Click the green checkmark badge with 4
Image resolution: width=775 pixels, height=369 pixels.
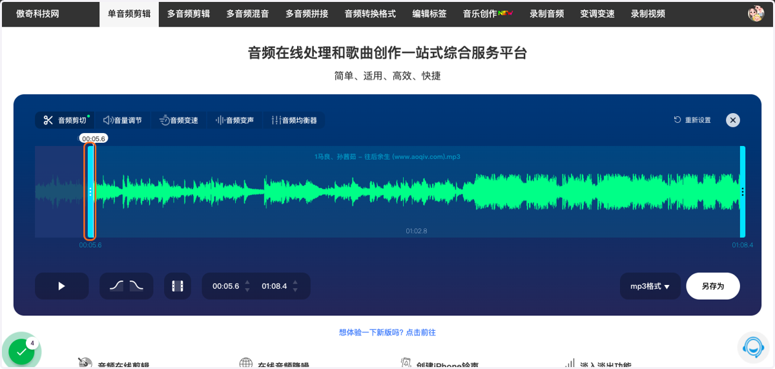pyautogui.click(x=21, y=352)
